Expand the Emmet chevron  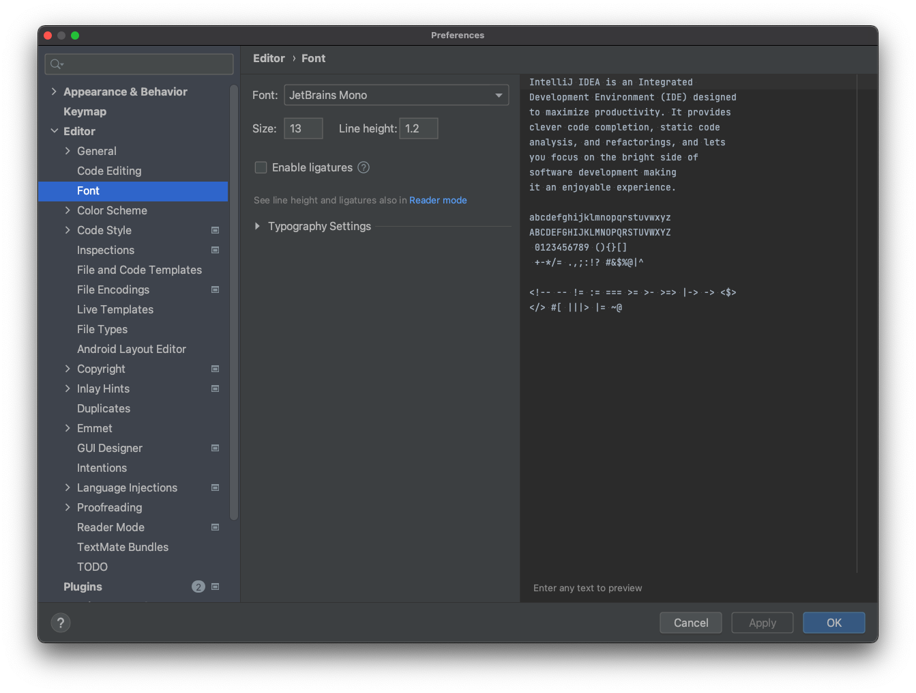coord(68,428)
